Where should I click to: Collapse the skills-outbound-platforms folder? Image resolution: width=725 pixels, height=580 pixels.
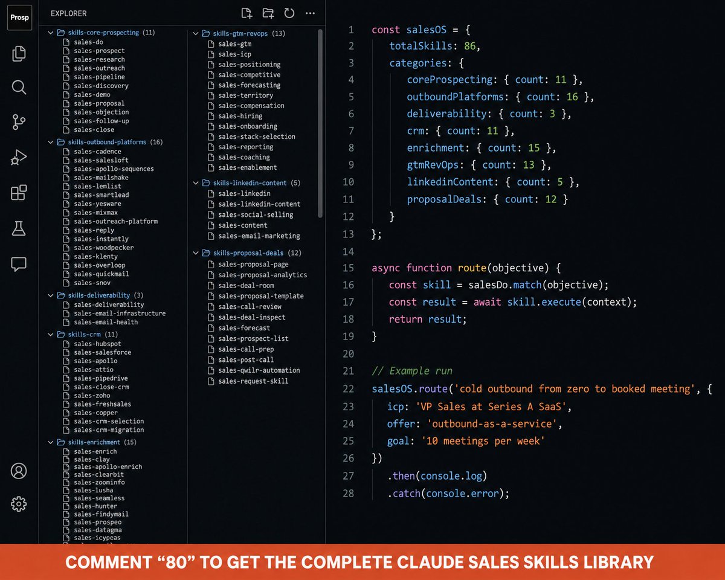51,143
